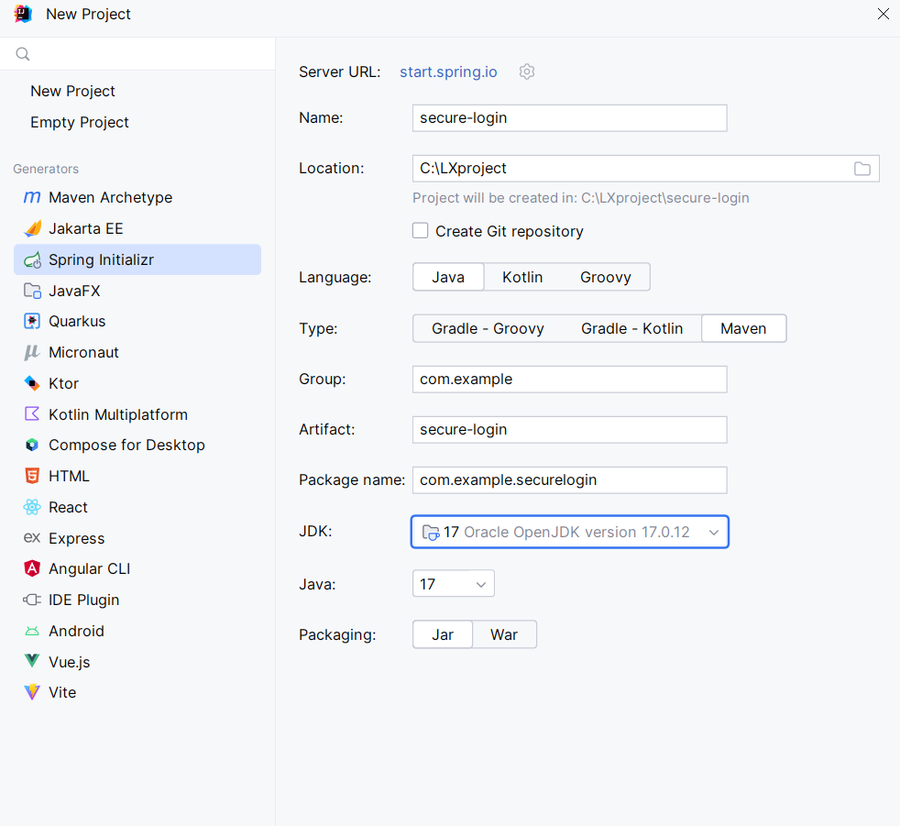This screenshot has height=826, width=900.
Task: Select Java as the language
Action: pyautogui.click(x=448, y=277)
